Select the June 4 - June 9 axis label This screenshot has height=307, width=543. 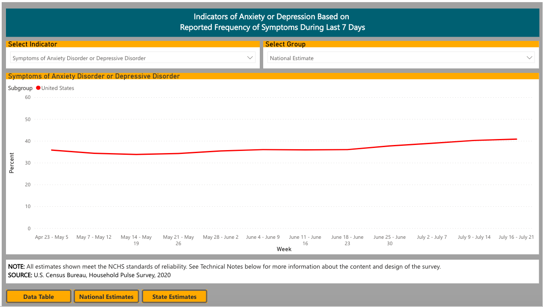pyautogui.click(x=263, y=237)
